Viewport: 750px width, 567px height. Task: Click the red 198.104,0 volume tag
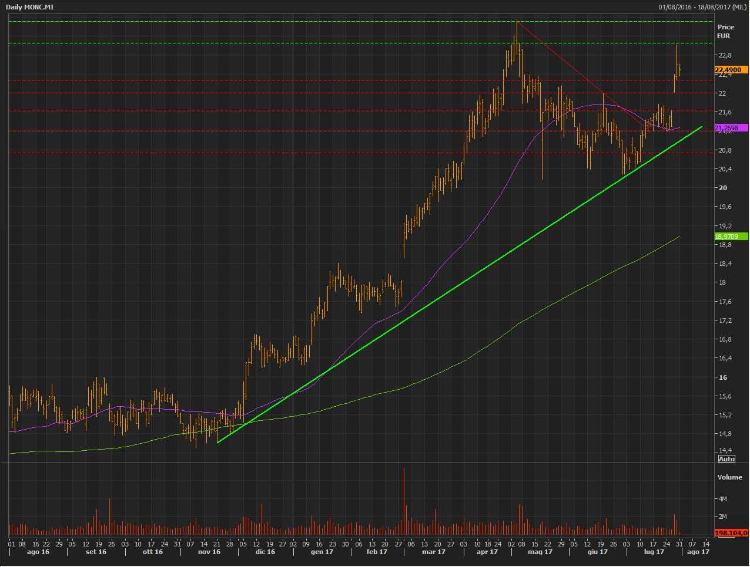[x=731, y=533]
